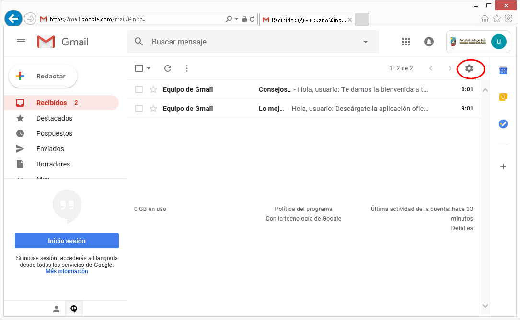Open the Google Calendar side panel
The width and height of the screenshot is (520, 320).
tap(503, 70)
